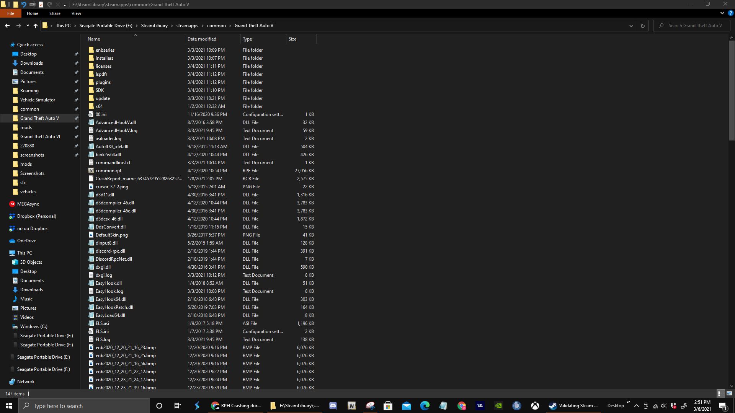This screenshot has width=735, height=413.
Task: Click the Dropbox icon in the system tray
Action: click(673, 406)
